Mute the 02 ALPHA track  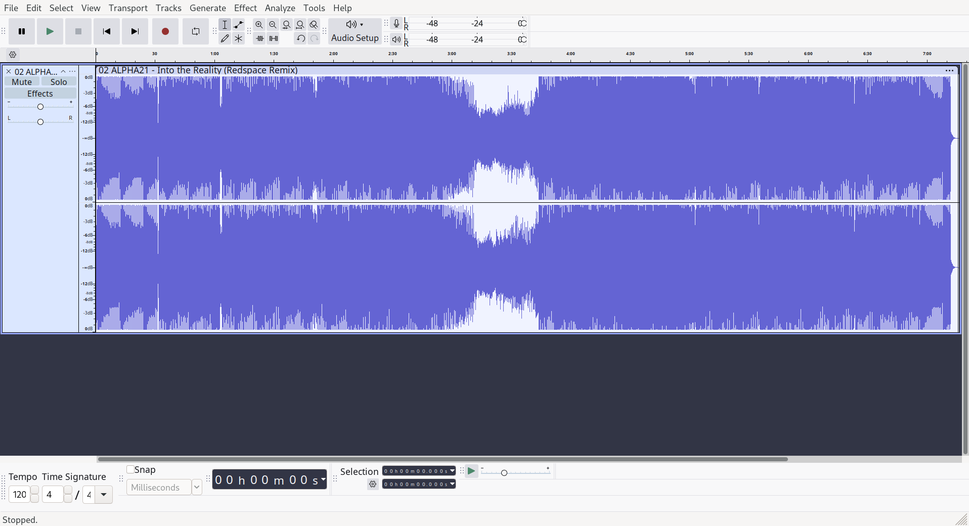pos(22,82)
